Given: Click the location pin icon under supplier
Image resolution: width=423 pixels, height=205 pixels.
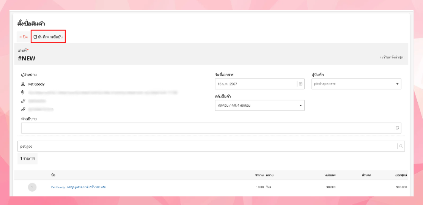Looking at the screenshot, I should coord(23,92).
